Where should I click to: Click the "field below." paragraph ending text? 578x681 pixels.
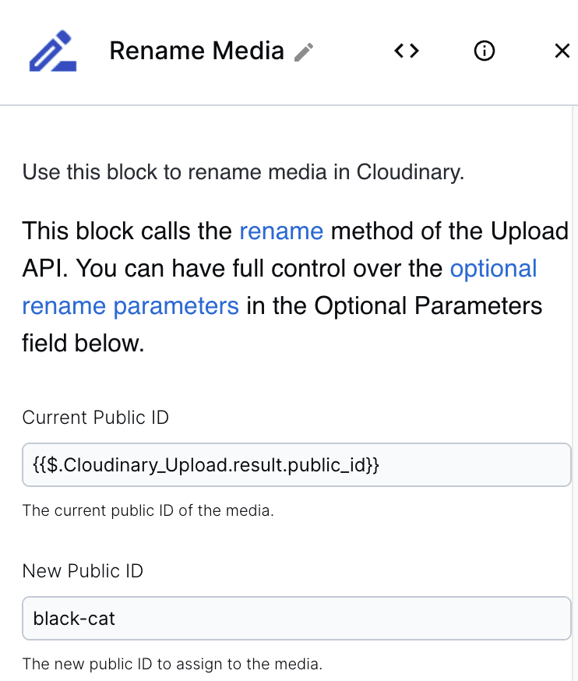[x=83, y=343]
